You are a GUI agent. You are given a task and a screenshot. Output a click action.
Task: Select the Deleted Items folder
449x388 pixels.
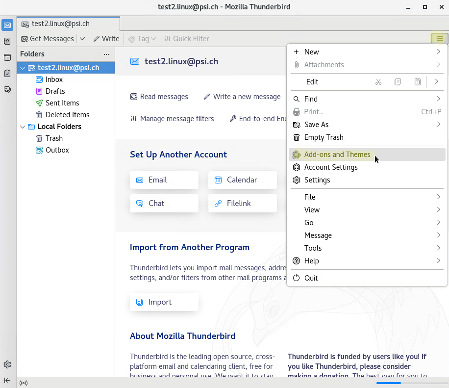click(x=66, y=115)
